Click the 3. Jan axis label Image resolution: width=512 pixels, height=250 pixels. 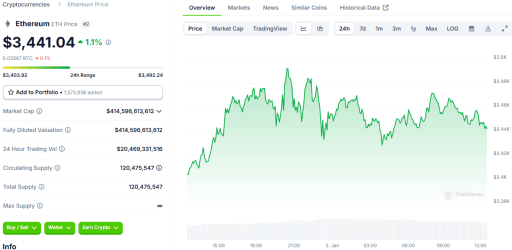coord(332,245)
